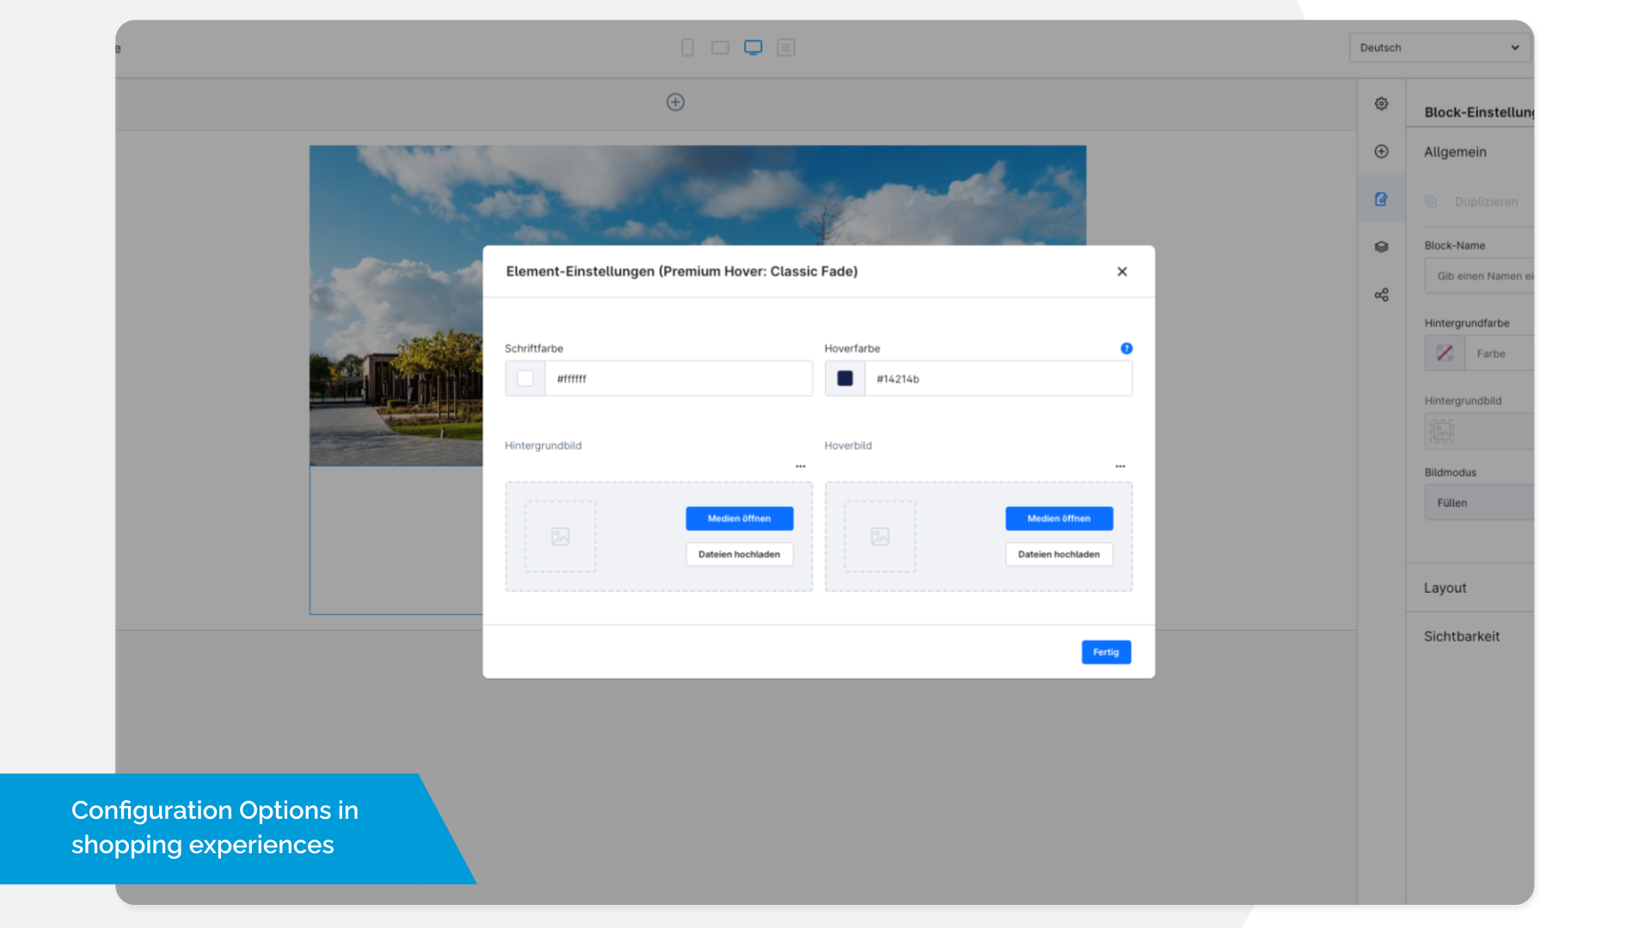Screen dimensions: 1651x928
Task: Select block edit icon in sidebar
Action: pos(1381,199)
